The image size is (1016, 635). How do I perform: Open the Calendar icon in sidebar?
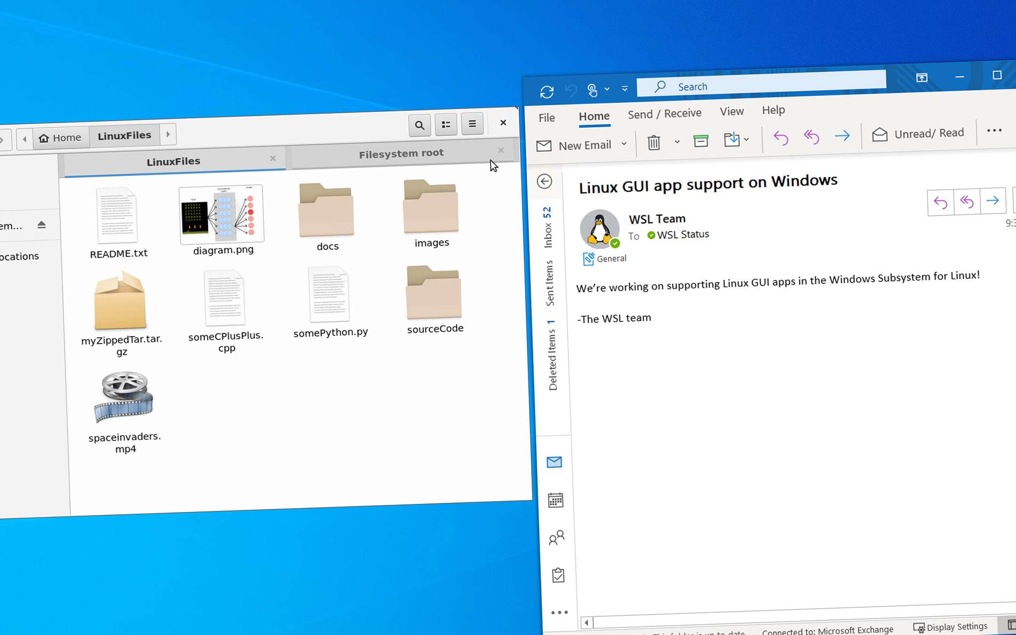point(555,500)
